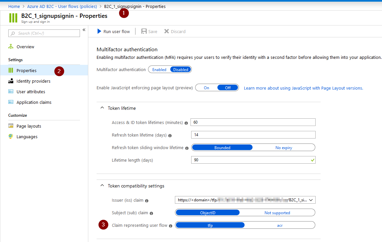Click the Overview icon in sidebar

point(11,47)
